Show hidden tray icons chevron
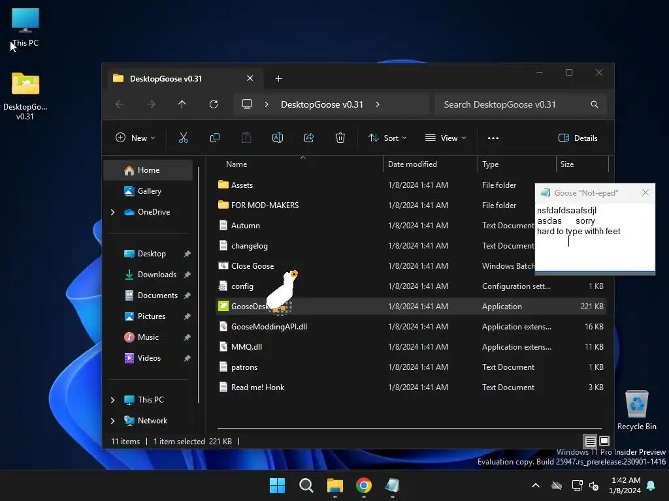Viewport: 669px width, 501px height. pyautogui.click(x=536, y=485)
